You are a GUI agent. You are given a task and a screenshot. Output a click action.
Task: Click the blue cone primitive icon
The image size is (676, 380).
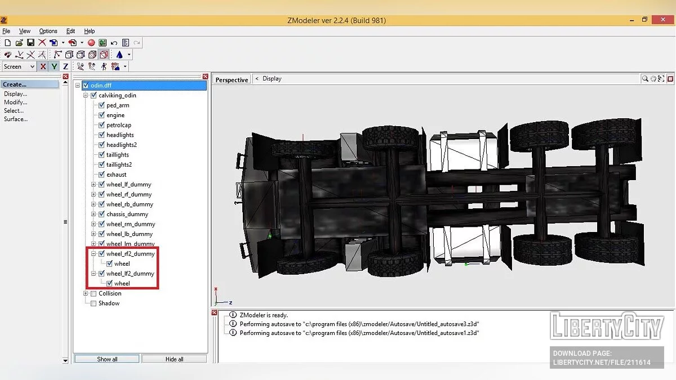click(119, 55)
